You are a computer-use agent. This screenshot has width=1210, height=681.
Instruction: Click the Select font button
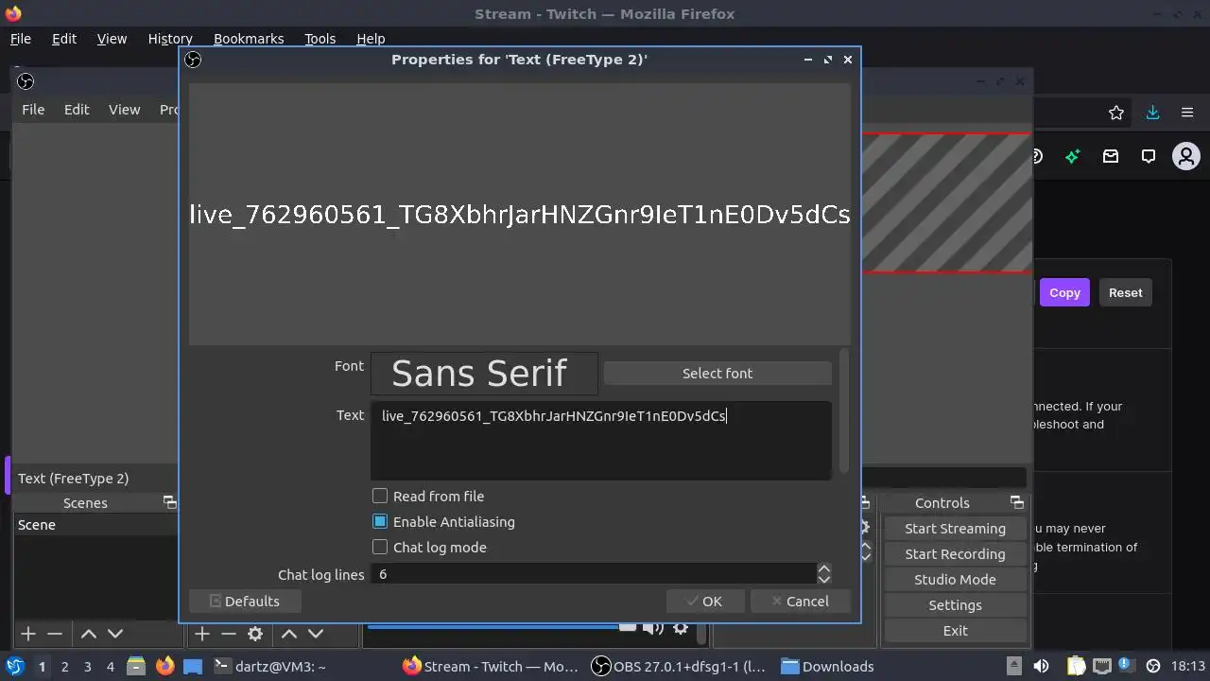pos(717,373)
